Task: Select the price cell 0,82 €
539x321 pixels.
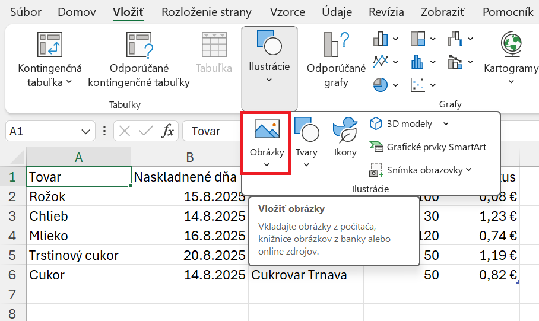Action: pos(481,275)
